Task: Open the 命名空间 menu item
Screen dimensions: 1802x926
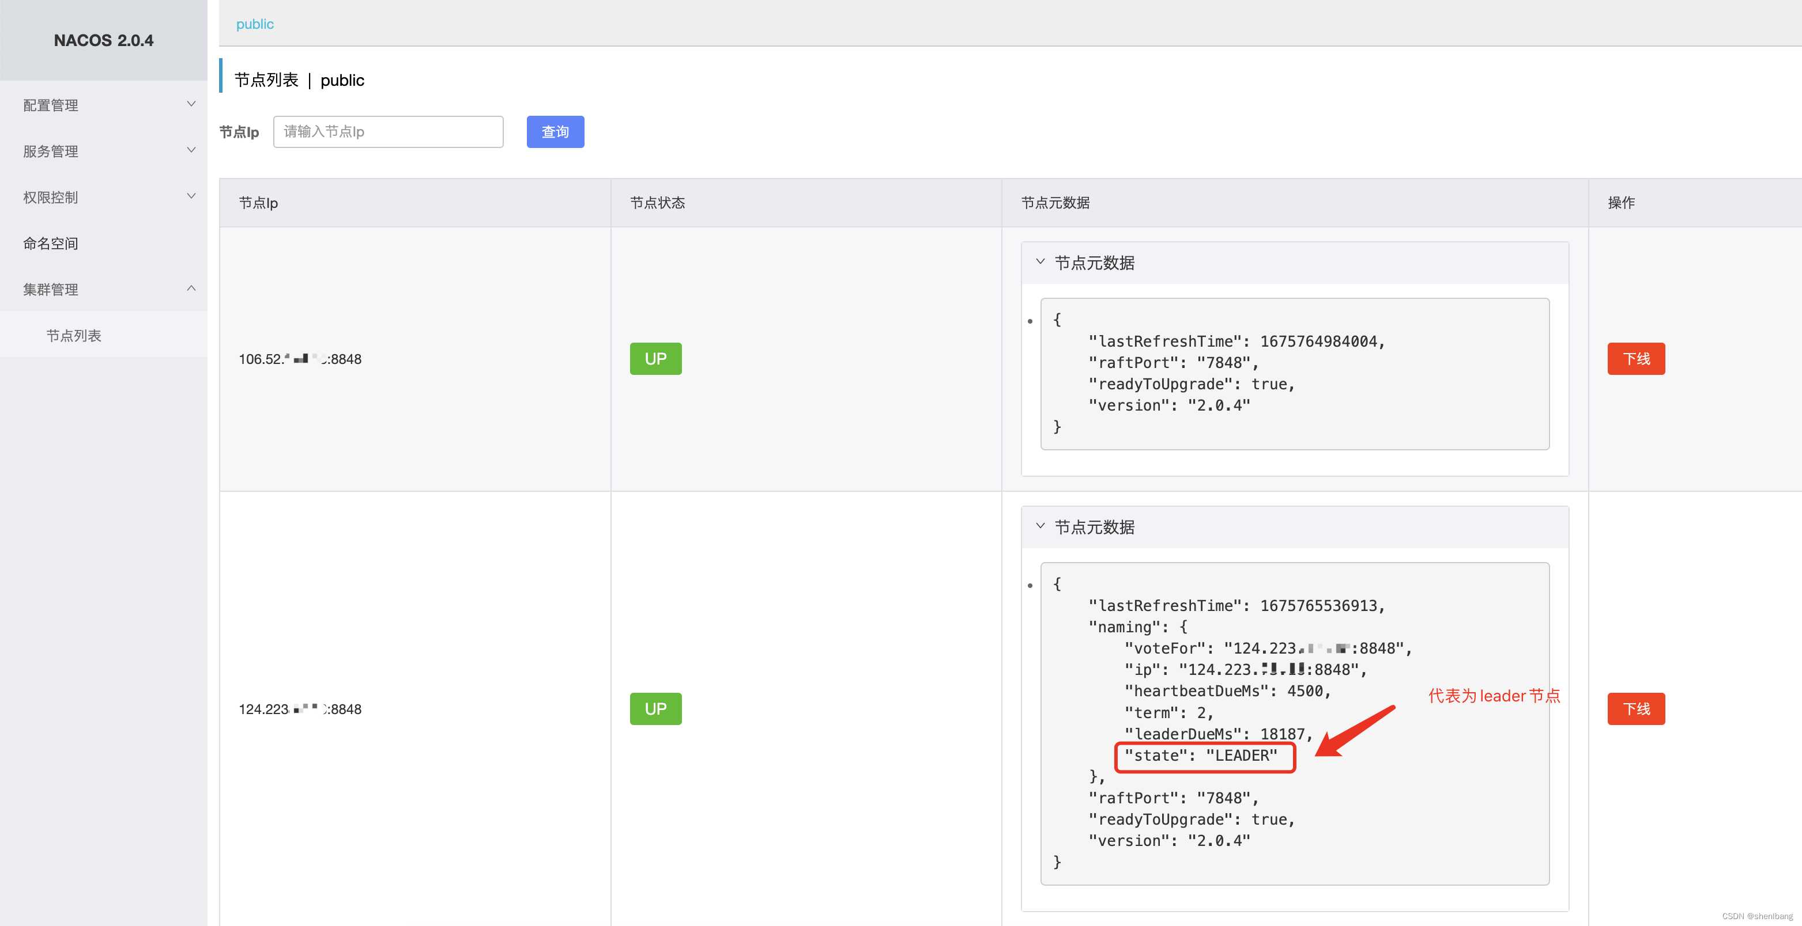Action: 104,243
